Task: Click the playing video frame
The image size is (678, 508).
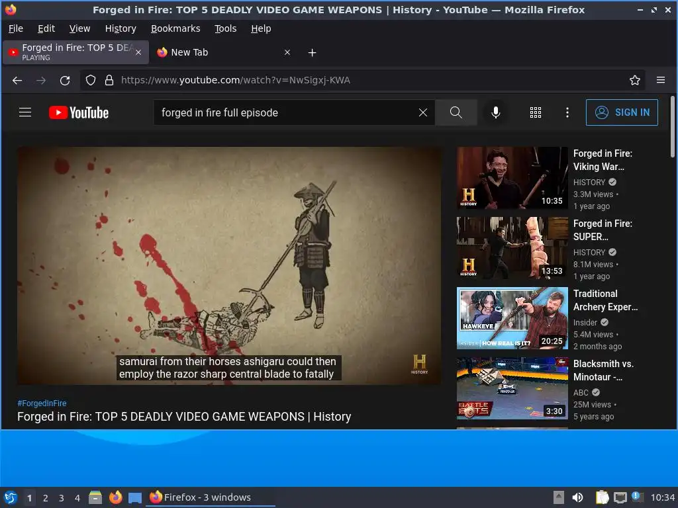Action: tap(229, 266)
